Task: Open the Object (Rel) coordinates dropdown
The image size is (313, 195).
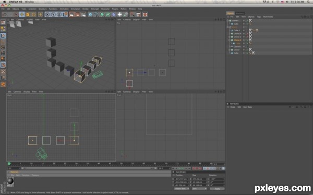Action: click(182, 188)
